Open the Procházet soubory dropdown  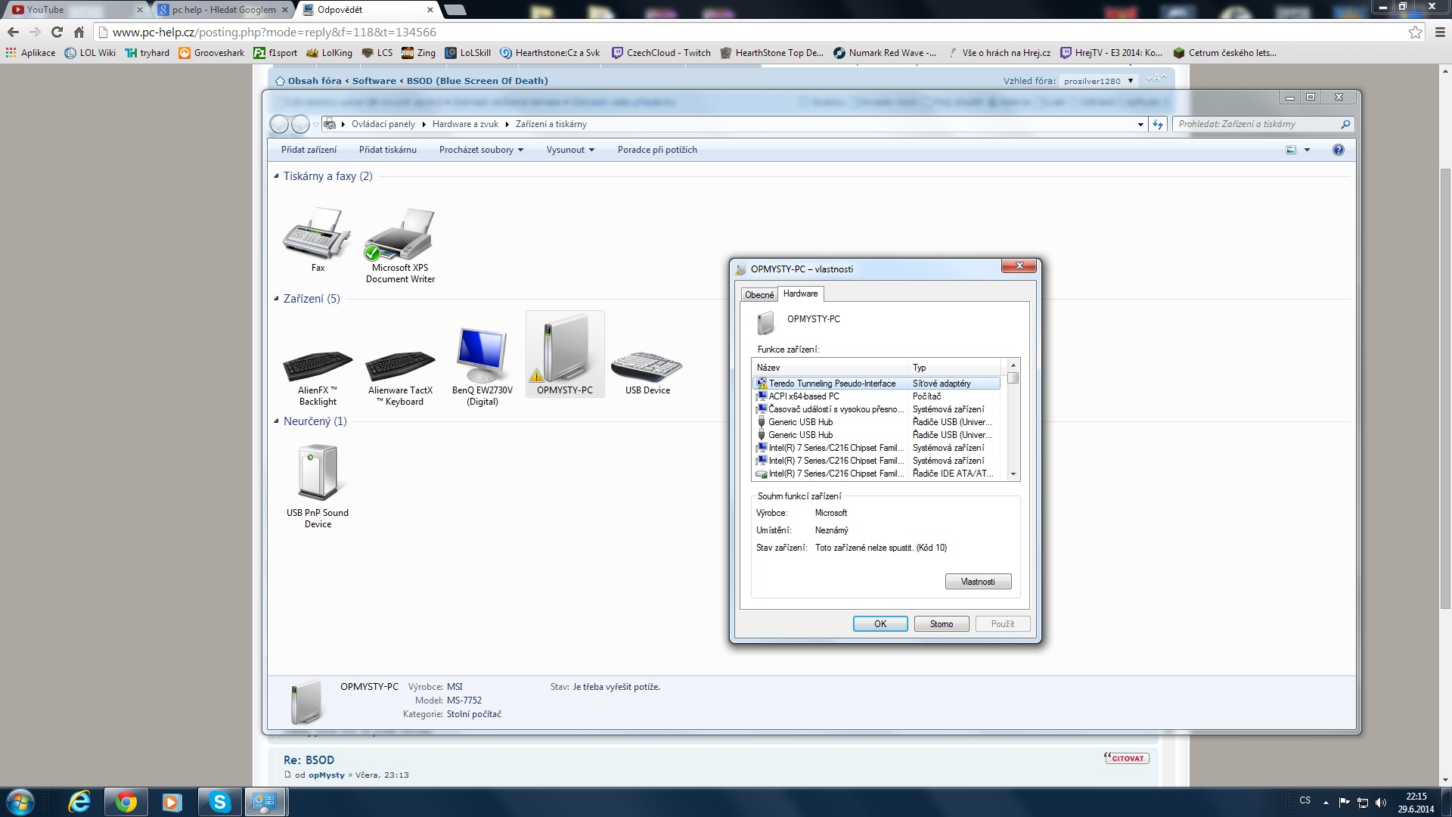[481, 150]
